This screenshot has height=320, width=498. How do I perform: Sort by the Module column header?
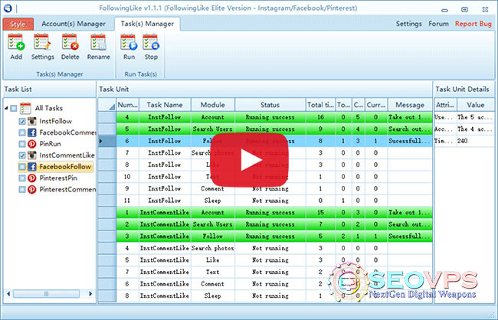pyautogui.click(x=213, y=105)
